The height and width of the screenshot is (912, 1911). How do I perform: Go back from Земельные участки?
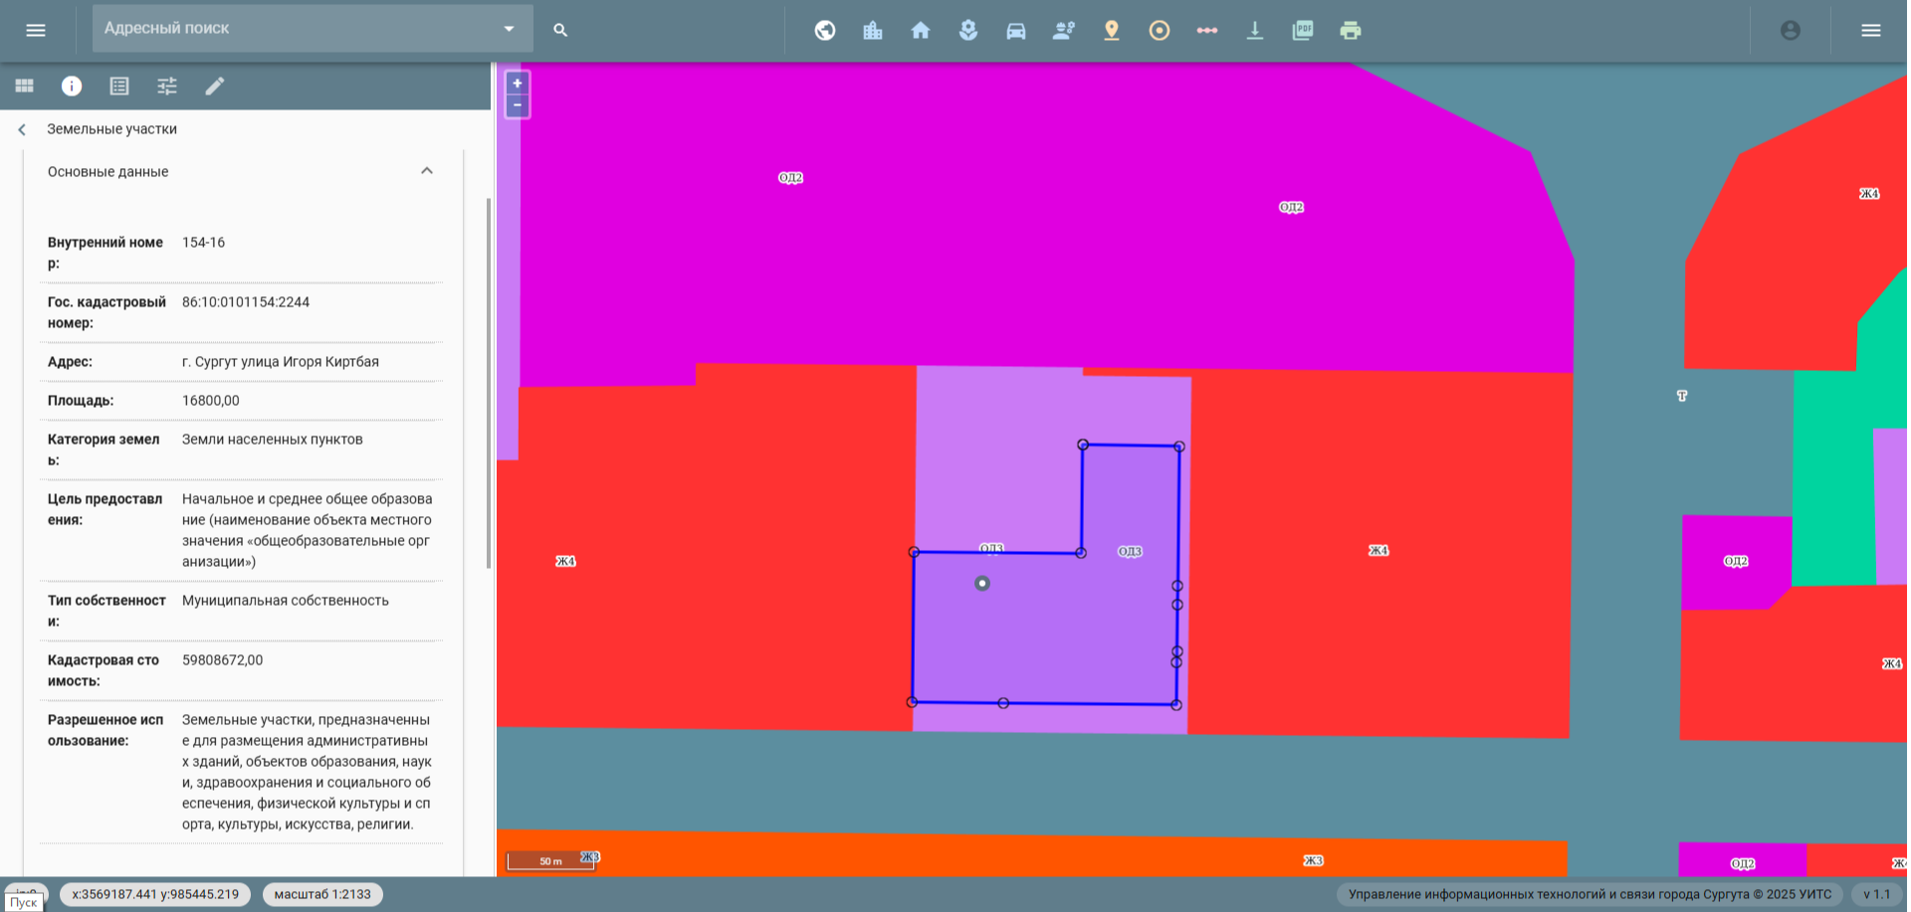point(22,129)
